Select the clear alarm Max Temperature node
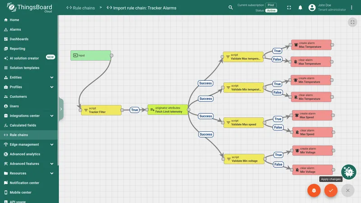 click(x=311, y=62)
